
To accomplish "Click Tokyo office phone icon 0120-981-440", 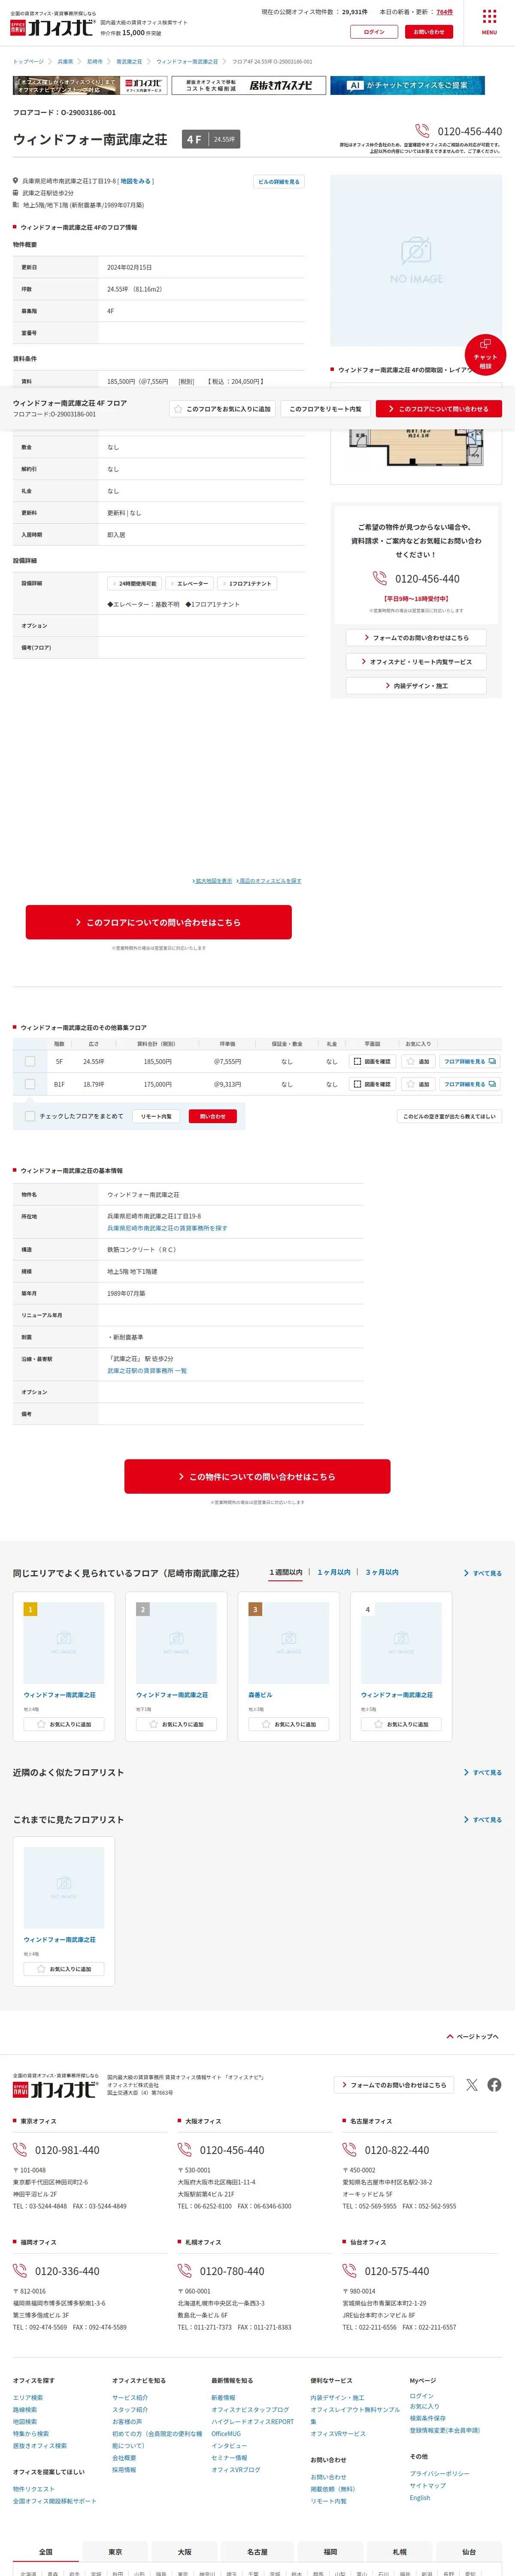I will coord(20,2150).
